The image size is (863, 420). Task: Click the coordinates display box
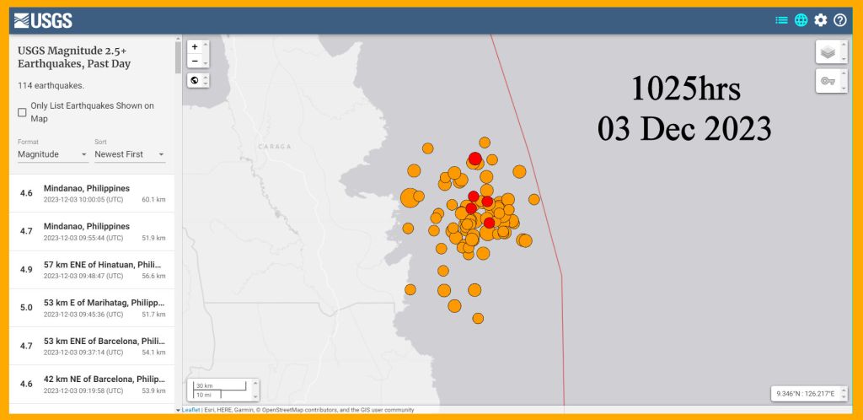point(807,394)
